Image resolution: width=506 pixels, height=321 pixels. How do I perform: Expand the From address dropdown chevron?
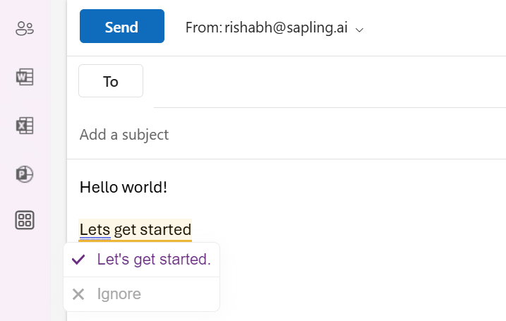point(360,29)
